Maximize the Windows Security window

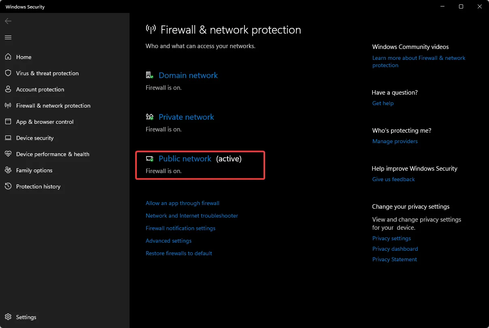point(461,6)
